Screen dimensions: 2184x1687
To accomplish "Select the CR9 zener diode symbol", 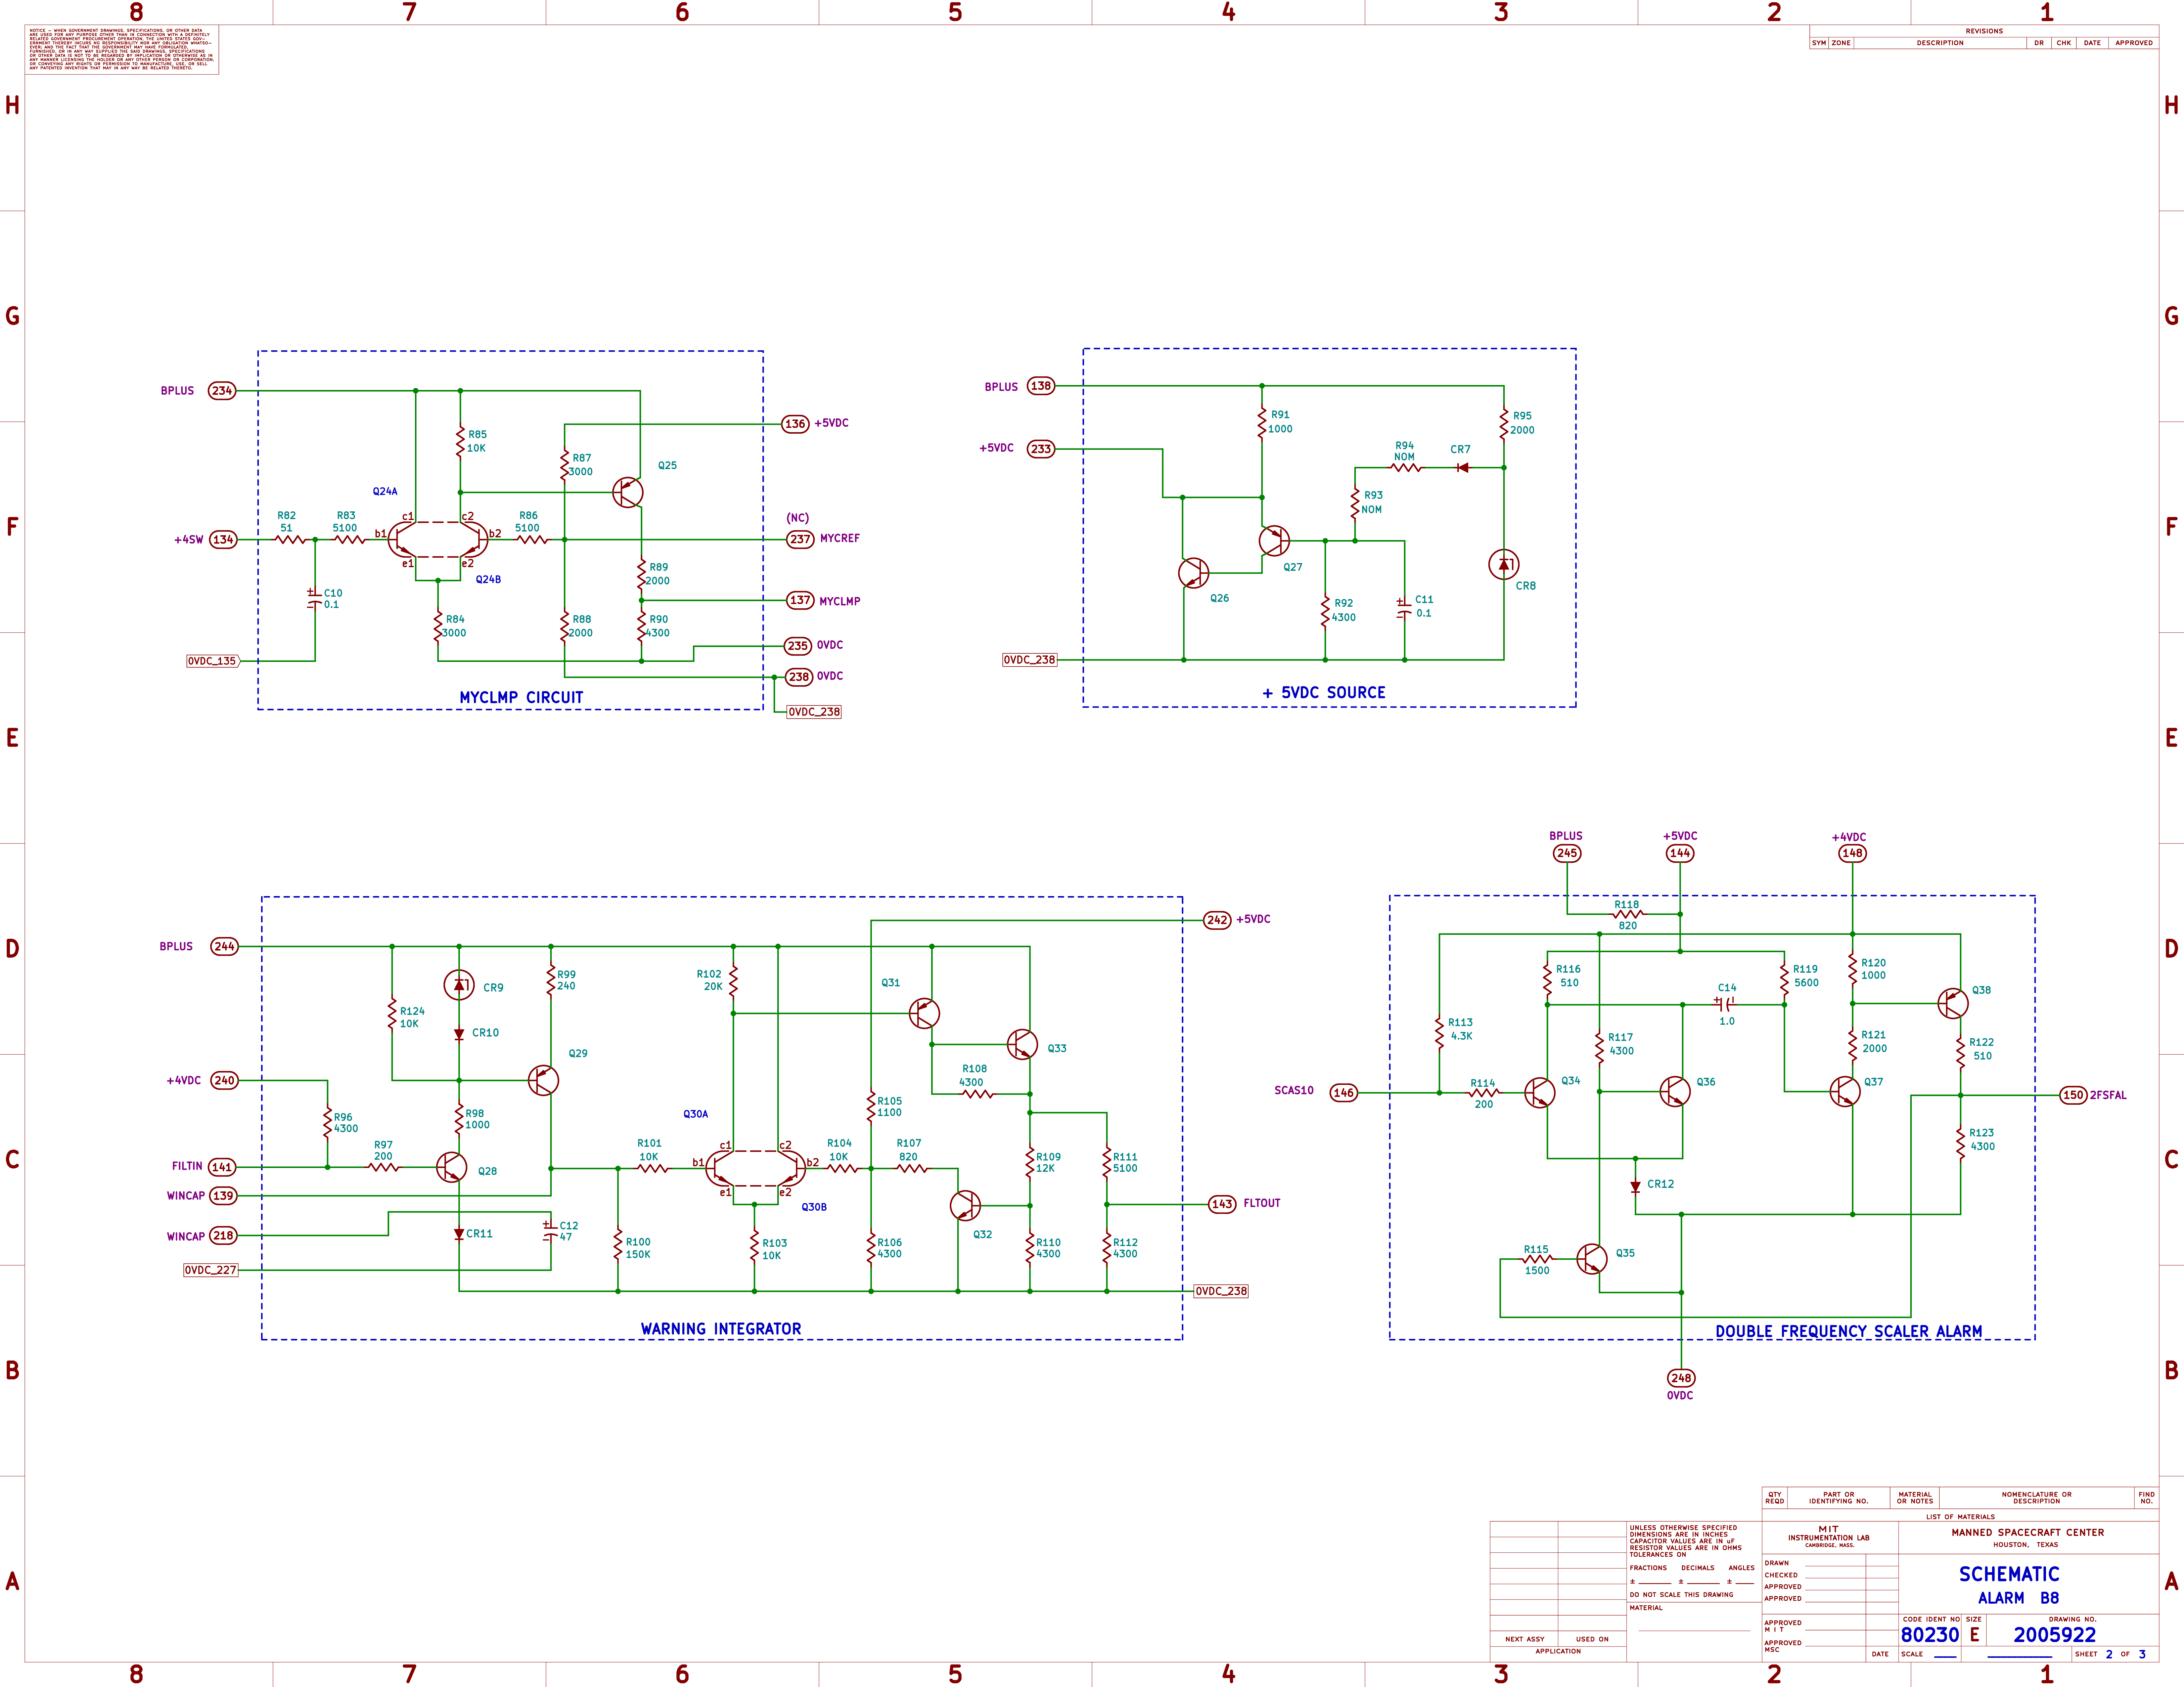I will point(459,985).
